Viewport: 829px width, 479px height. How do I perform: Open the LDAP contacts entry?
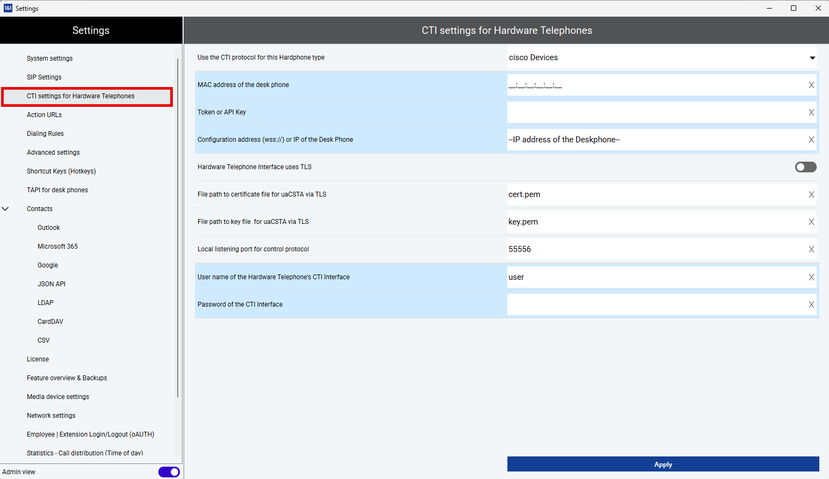46,303
